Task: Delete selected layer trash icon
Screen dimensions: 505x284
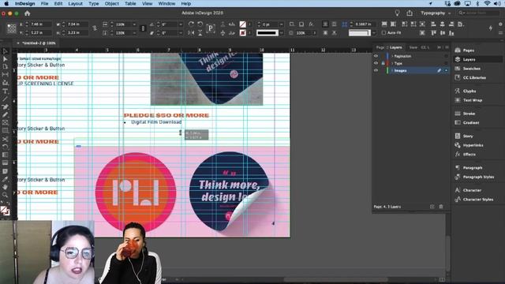Action: tap(441, 207)
